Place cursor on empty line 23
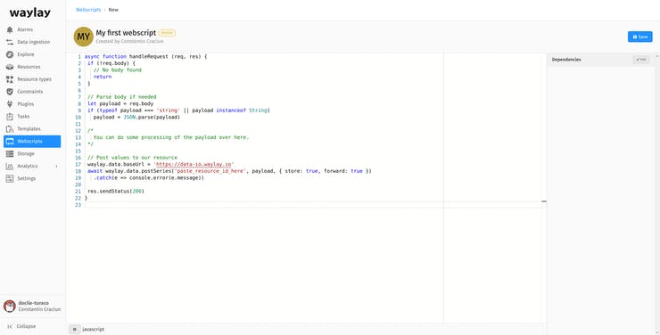Image resolution: width=660 pixels, height=335 pixels. (x=313, y=205)
